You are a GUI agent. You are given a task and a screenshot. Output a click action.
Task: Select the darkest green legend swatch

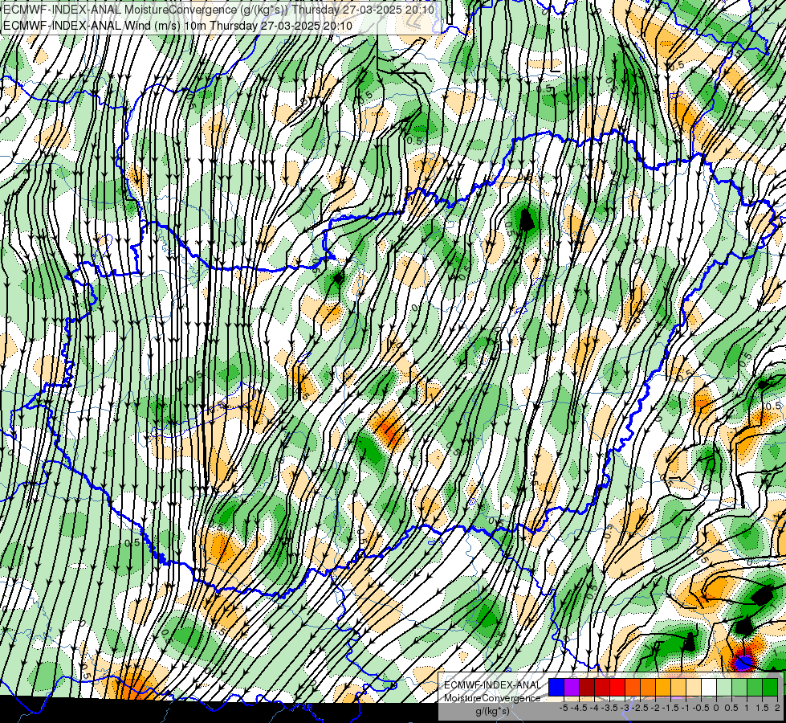point(770,688)
